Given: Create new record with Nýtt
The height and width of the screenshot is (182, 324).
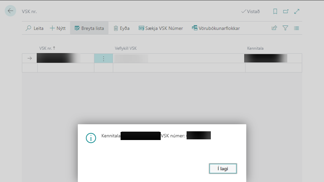Looking at the screenshot, I should [x=58, y=28].
